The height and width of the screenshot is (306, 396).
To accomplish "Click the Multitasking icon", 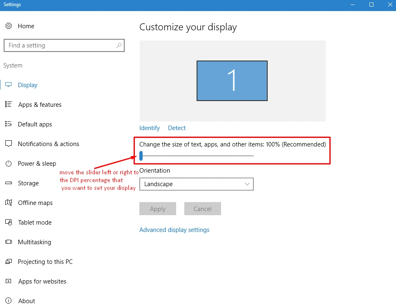I will click(9, 242).
